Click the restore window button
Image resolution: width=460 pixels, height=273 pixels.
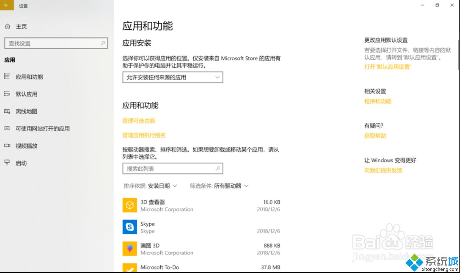click(437, 5)
